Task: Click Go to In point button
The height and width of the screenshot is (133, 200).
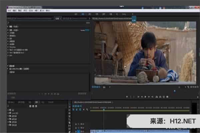Action: point(138,97)
